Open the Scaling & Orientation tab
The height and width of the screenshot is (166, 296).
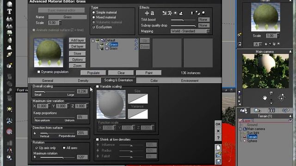point(118,80)
